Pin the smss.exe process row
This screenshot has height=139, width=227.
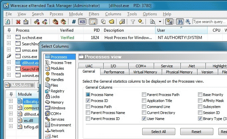tap(9, 50)
